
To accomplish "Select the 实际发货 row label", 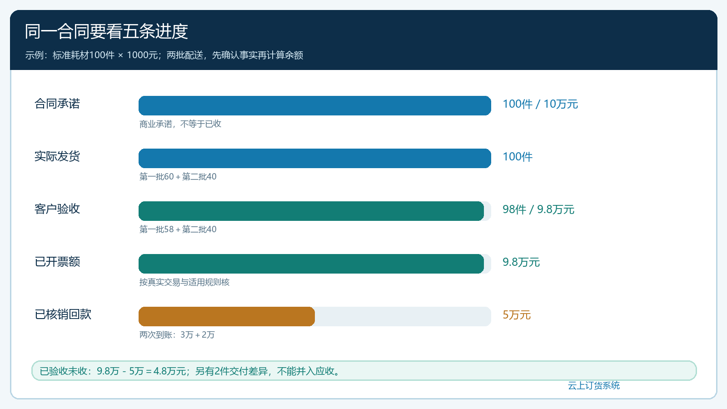I will pos(57,156).
